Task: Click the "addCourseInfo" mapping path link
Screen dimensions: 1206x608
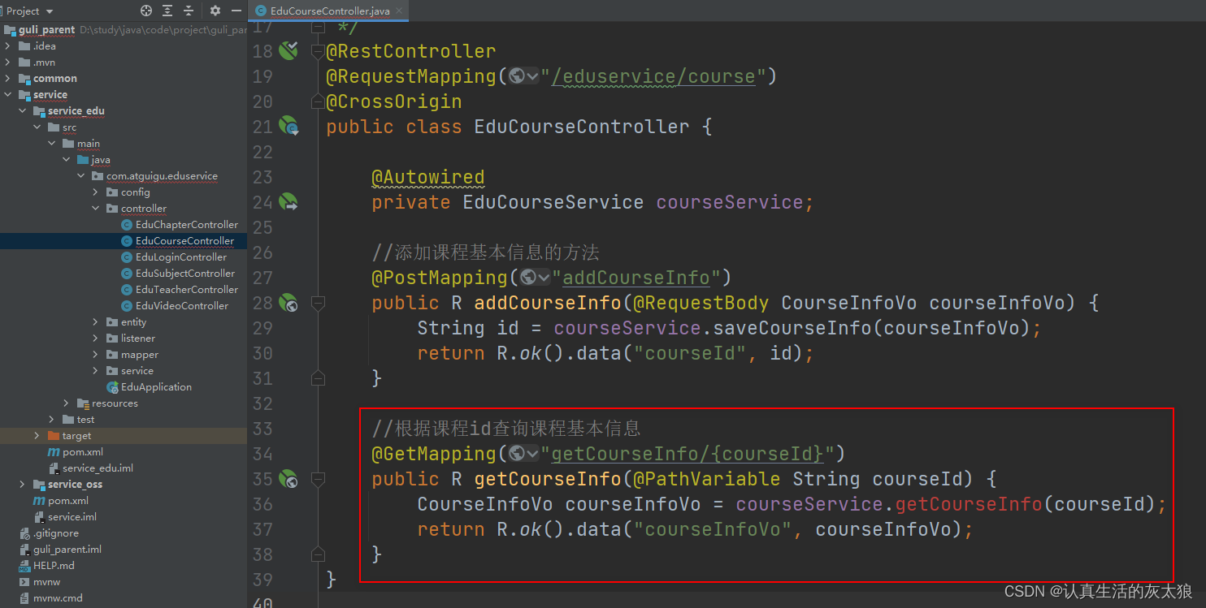Action: [x=636, y=278]
